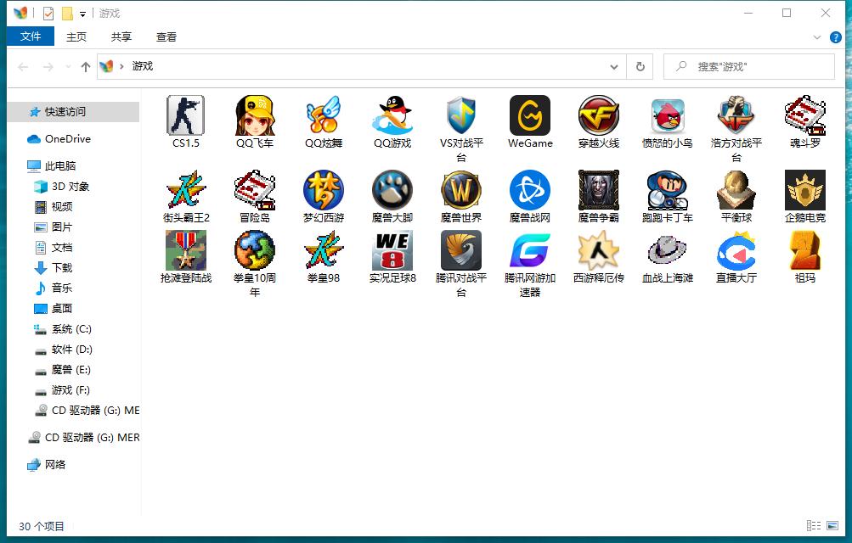Switch to the 查看 ribbon tab
The height and width of the screenshot is (543, 852).
tap(166, 36)
